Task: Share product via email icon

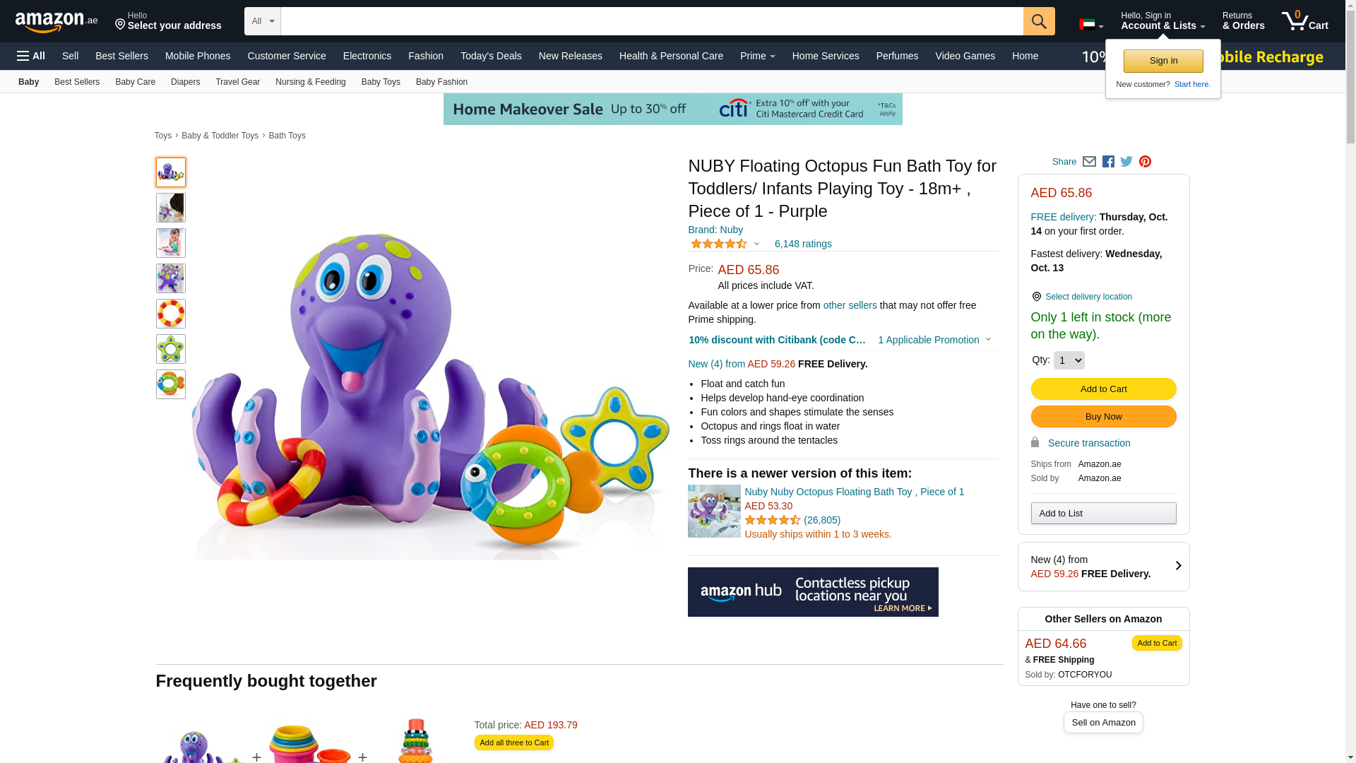Action: pos(1089,162)
